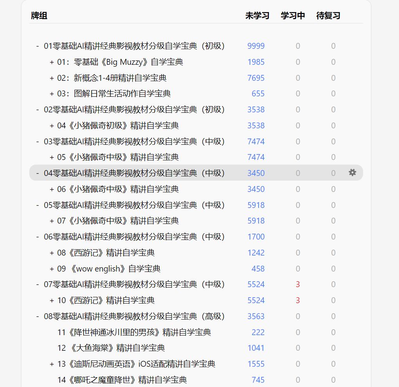Expand subdeck 05《小猪佩奇中级》精讲自学宝典
The width and height of the screenshot is (399, 387).
point(52,157)
